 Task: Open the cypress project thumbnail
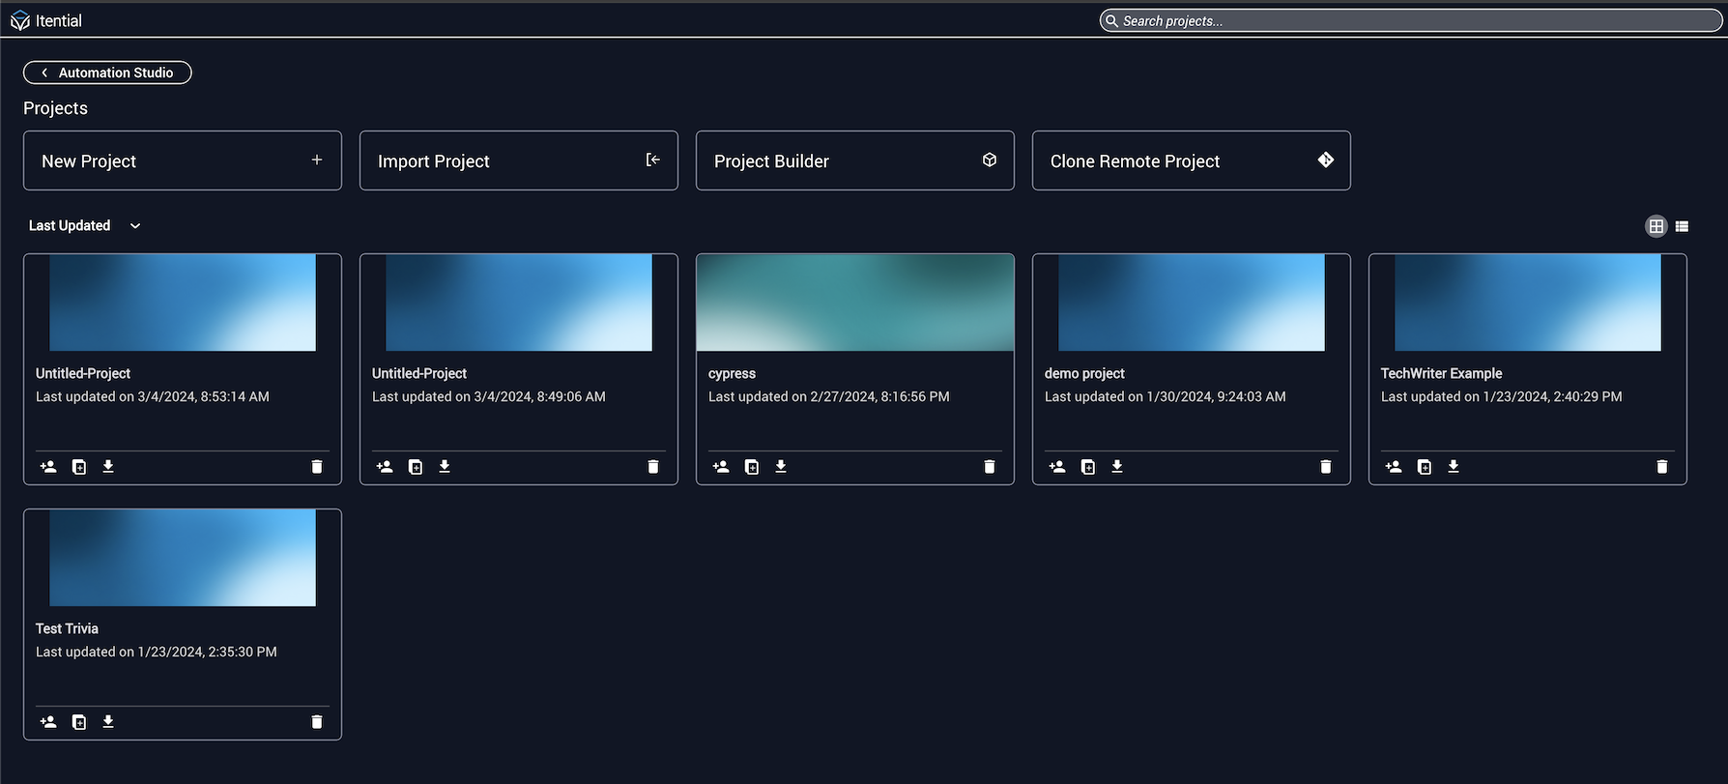click(854, 303)
